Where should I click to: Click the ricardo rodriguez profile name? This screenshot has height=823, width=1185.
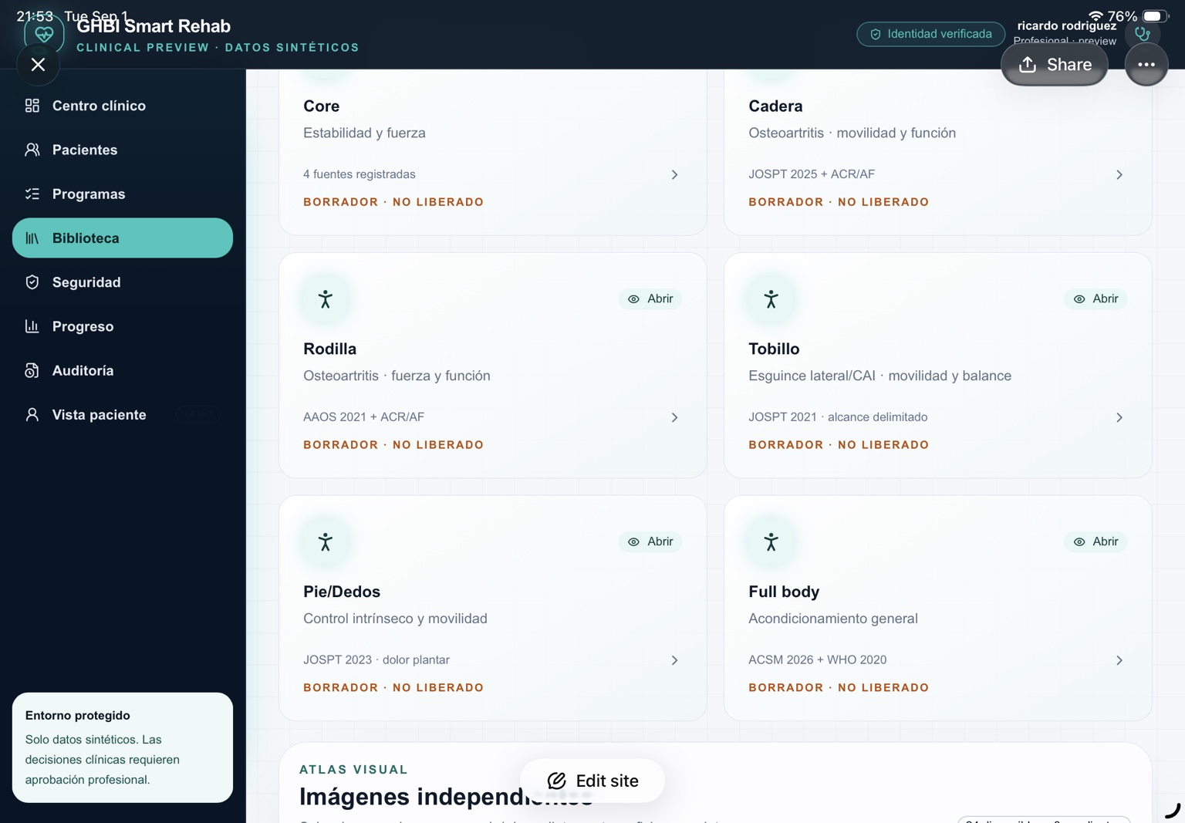click(1066, 26)
